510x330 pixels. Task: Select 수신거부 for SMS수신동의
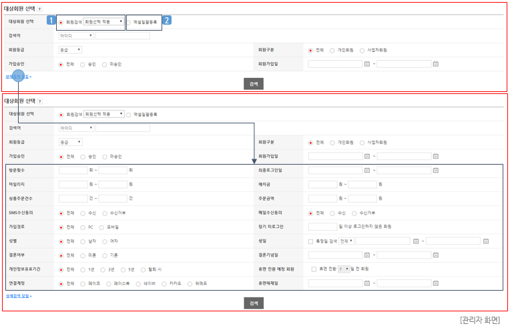pos(103,213)
